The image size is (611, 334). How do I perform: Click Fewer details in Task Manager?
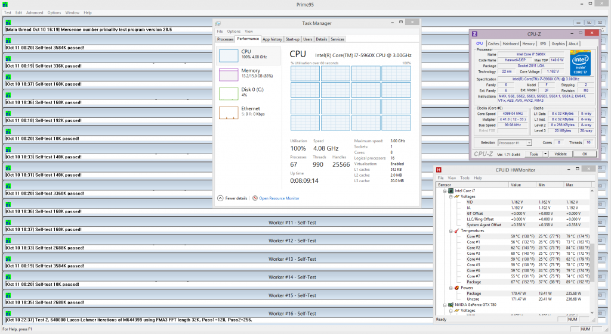point(236,198)
